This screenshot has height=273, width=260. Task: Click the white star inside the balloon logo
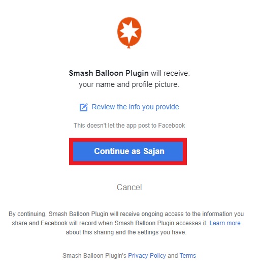coord(128,31)
